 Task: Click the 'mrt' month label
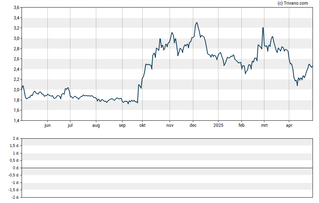[264, 125]
